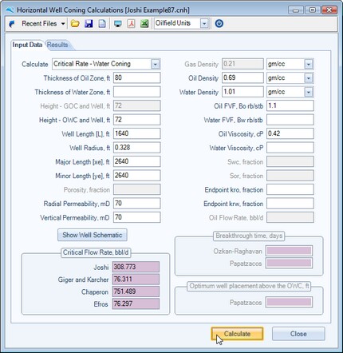Click the Close button at bottom
343x353 pixels.
tap(298, 334)
